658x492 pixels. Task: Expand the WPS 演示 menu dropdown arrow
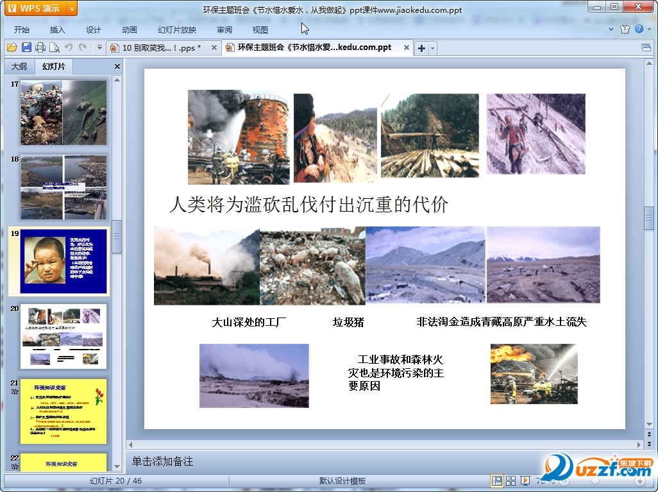pyautogui.click(x=72, y=8)
